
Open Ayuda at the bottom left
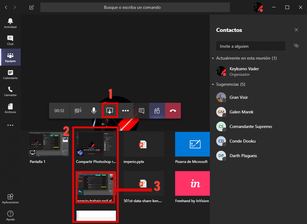[x=10, y=215]
